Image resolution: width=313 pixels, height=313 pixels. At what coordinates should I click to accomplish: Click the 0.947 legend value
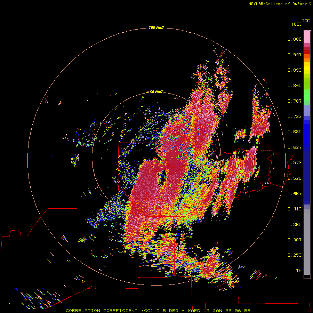(295, 55)
